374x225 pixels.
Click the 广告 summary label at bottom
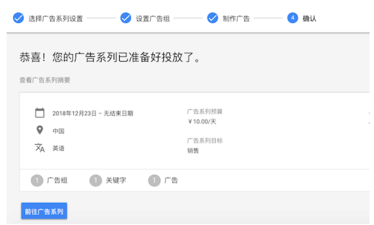coord(171,180)
